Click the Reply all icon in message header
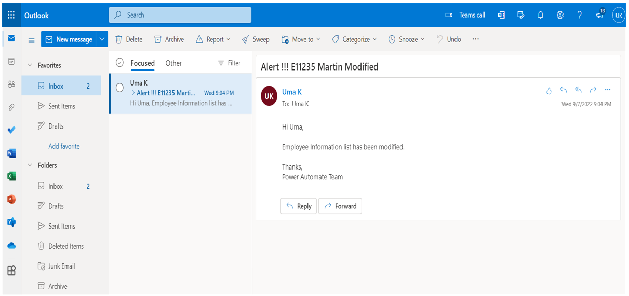The width and height of the screenshot is (629, 296). tap(578, 90)
